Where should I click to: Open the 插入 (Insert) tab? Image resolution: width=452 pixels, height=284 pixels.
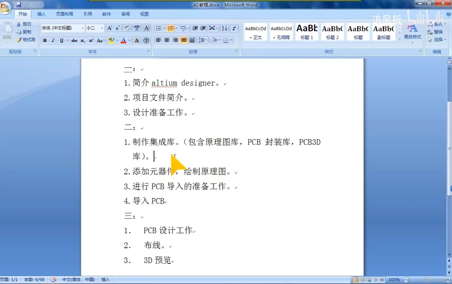click(41, 14)
